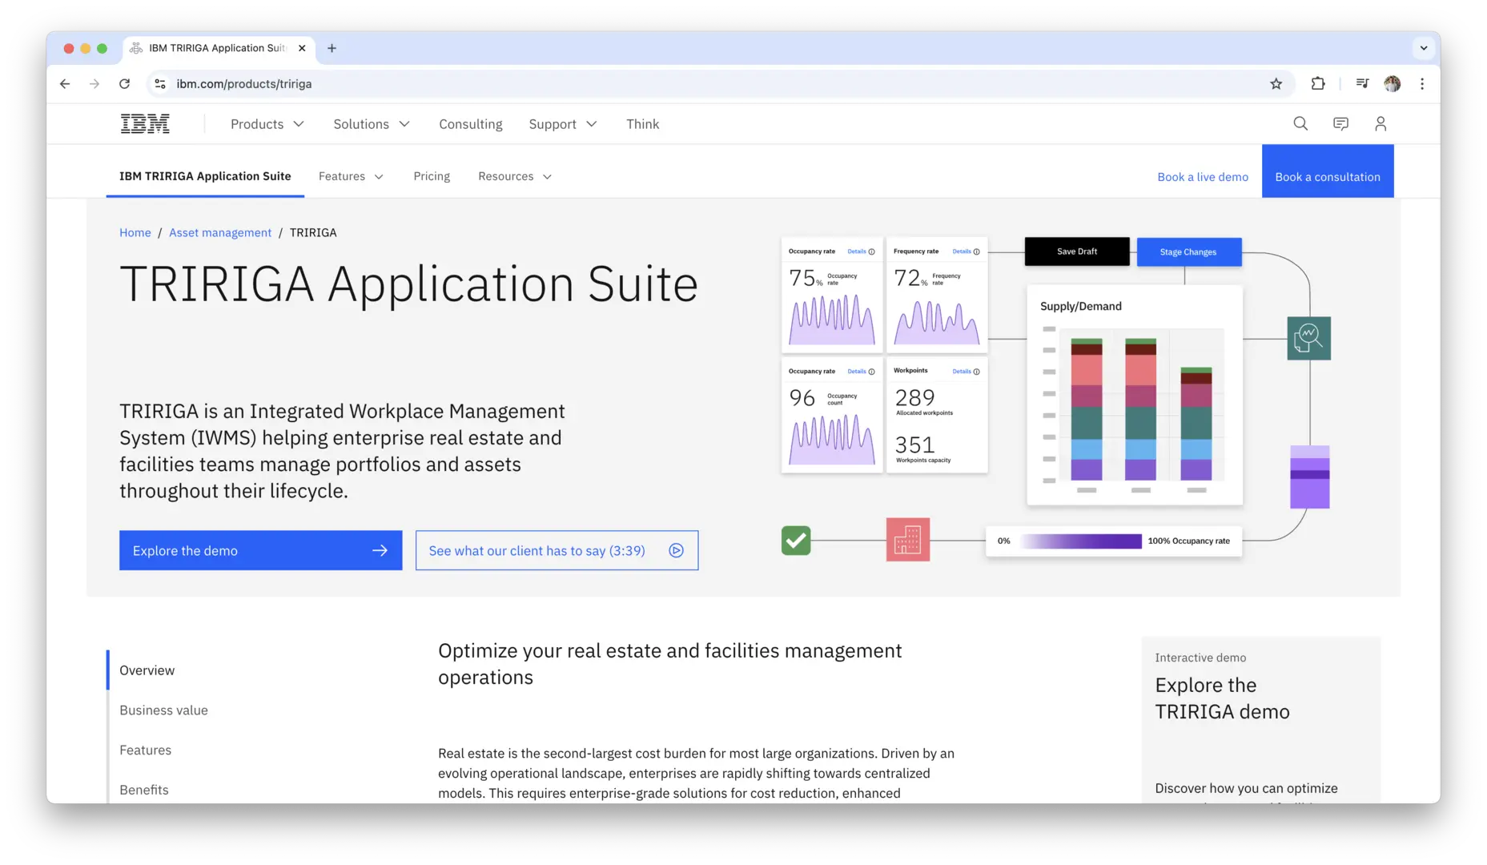
Task: Go to Home breadcrumb link
Action: [x=135, y=232]
